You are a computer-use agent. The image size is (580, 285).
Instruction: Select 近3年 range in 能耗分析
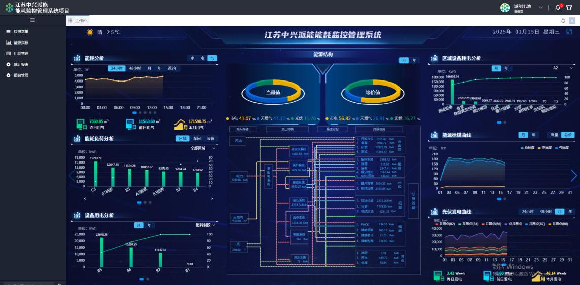coord(172,68)
